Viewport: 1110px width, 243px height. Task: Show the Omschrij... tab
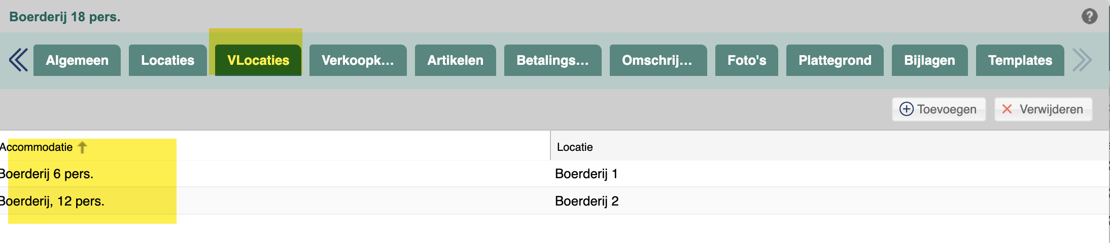pyautogui.click(x=658, y=60)
